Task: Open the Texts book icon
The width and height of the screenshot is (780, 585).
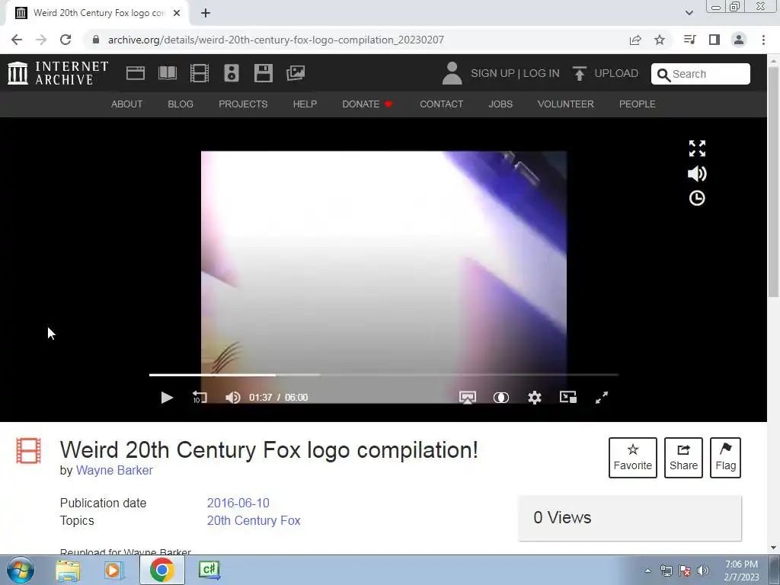Action: coord(168,73)
